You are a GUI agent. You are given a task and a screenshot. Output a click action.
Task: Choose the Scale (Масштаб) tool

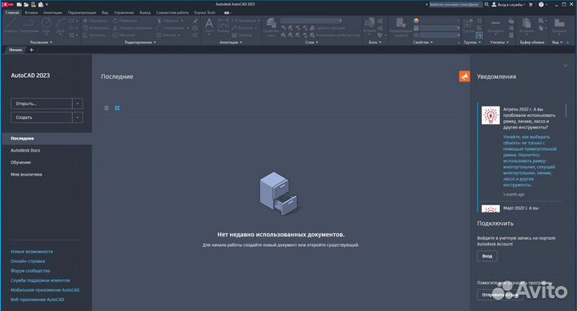[123, 35]
